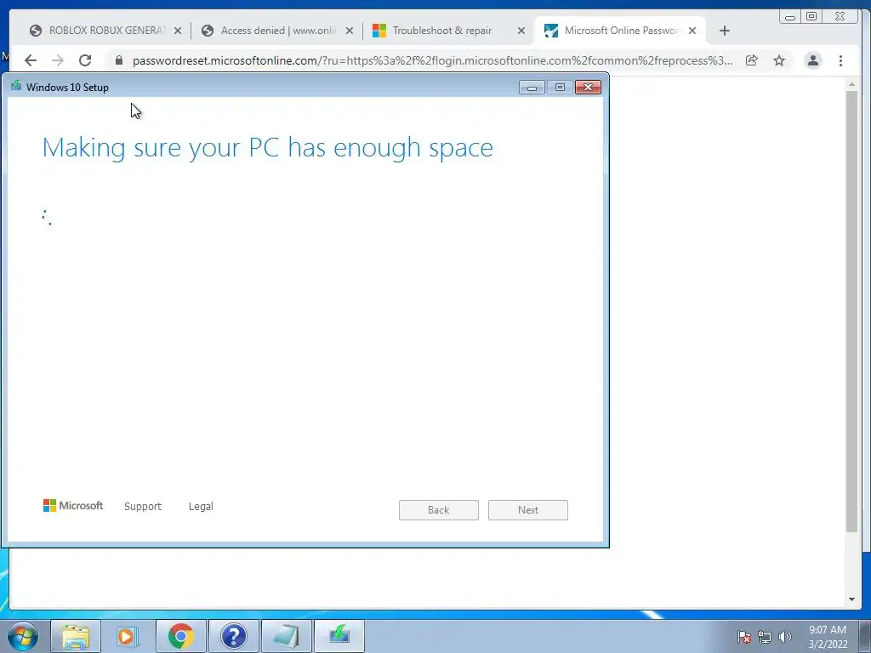871x653 pixels.
Task: Open Windows Explorer from taskbar
Action: coord(76,636)
